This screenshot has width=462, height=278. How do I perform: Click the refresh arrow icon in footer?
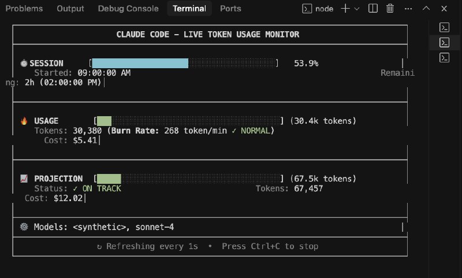pos(99,246)
